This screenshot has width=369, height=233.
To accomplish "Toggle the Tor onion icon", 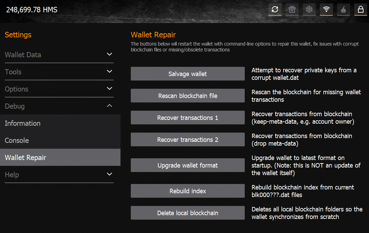I will coord(344,10).
